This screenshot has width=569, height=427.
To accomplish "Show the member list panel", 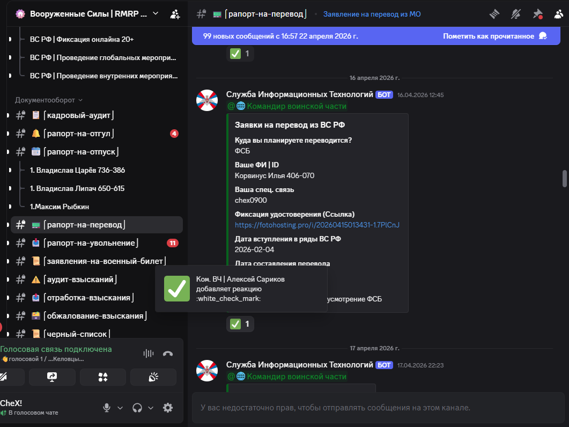I will (558, 14).
